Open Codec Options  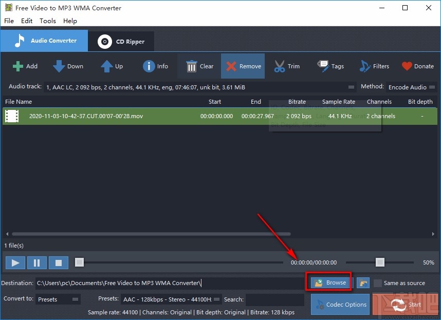click(340, 305)
